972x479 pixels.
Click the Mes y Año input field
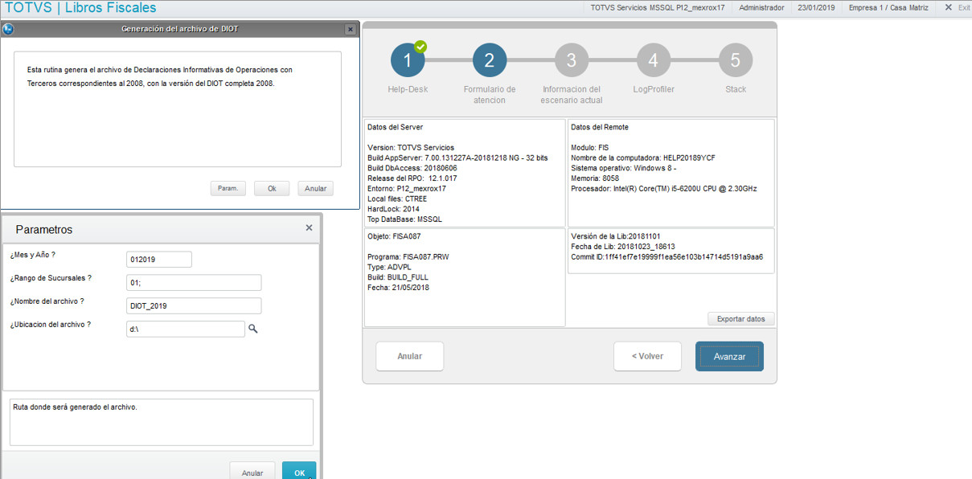[x=159, y=260]
